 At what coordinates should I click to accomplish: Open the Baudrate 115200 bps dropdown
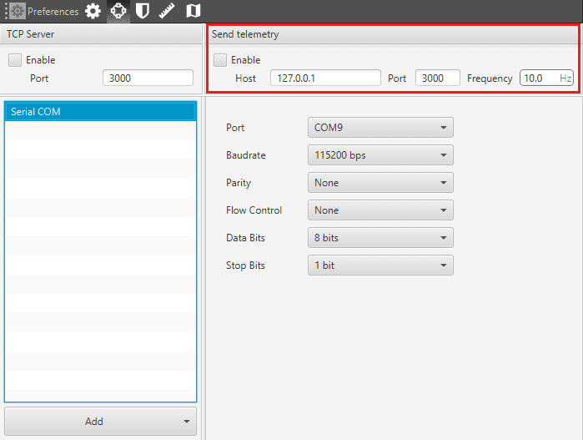click(380, 155)
